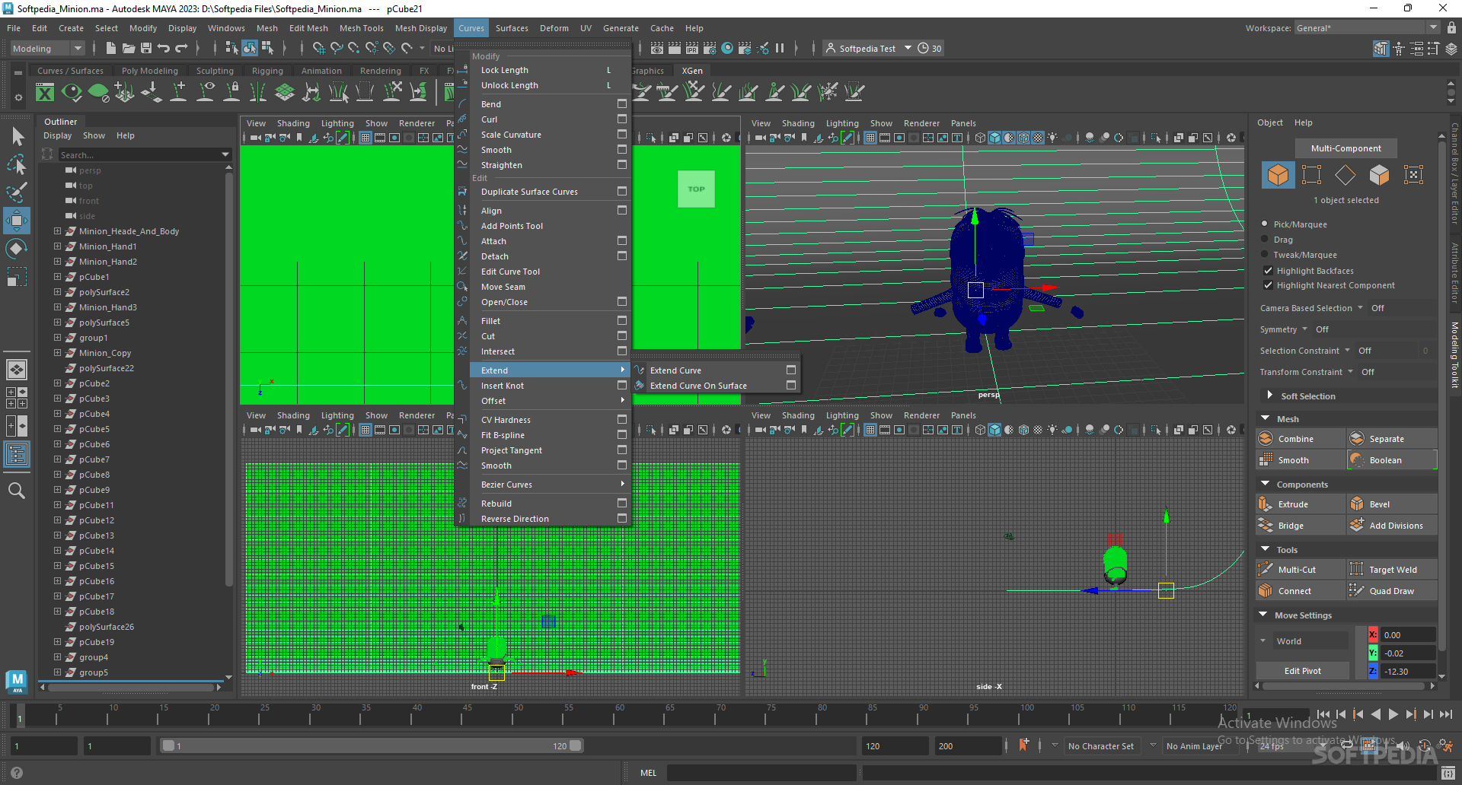This screenshot has height=785, width=1462.
Task: Open option box for Bend
Action: tap(622, 103)
